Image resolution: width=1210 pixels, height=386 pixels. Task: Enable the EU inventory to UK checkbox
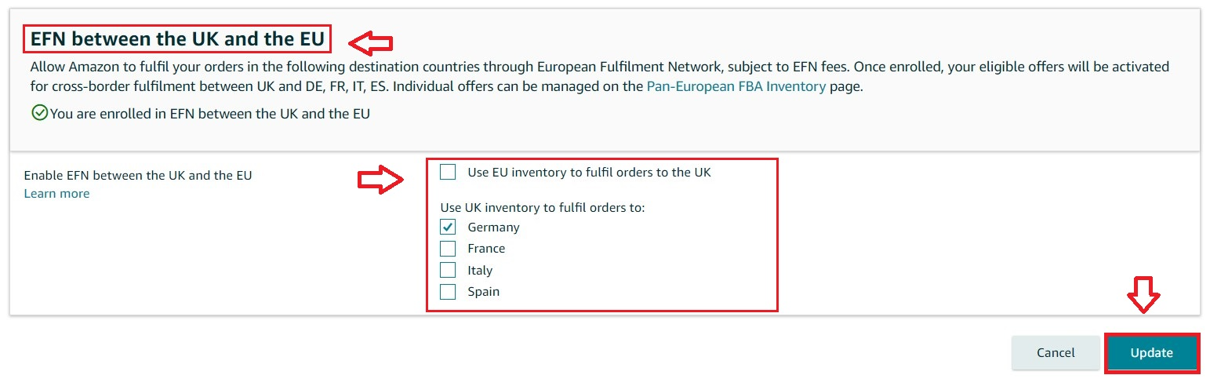(448, 172)
